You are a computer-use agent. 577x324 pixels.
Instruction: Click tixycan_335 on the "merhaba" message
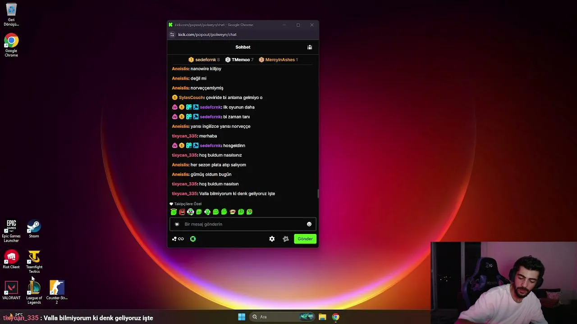[184, 136]
